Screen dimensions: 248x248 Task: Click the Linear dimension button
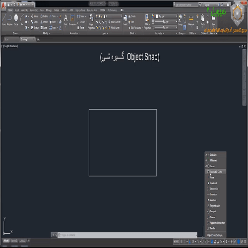(x=82, y=16)
